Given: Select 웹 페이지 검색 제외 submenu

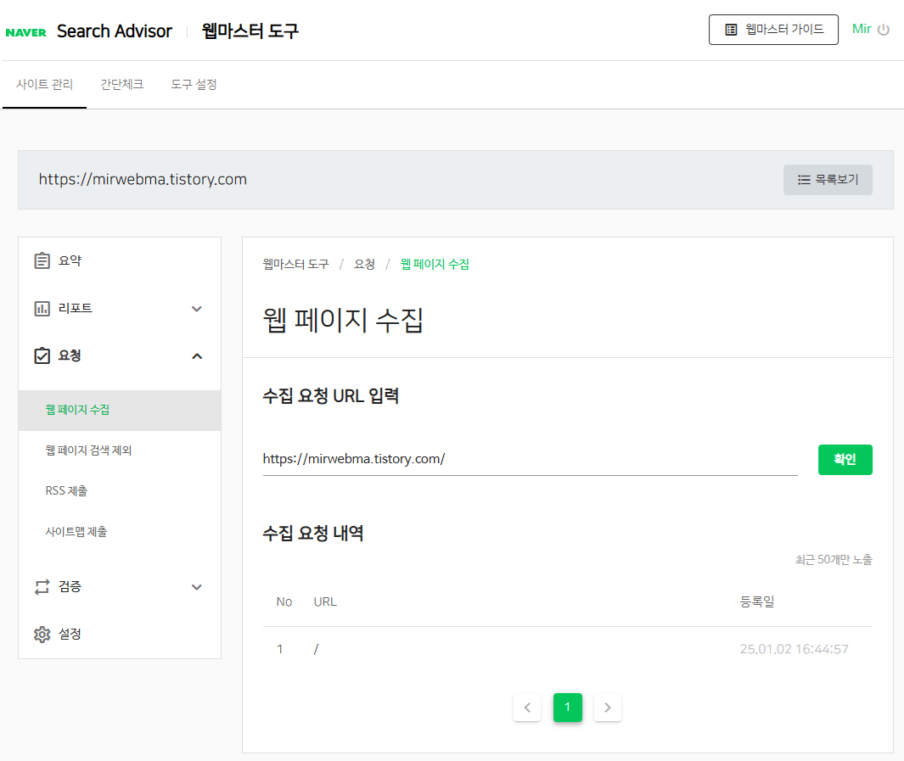Looking at the screenshot, I should tap(89, 450).
